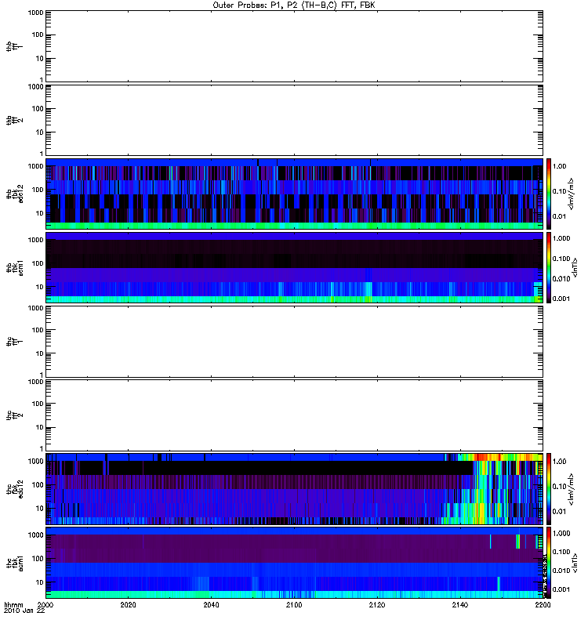
Task: Click the "thc fbk edc12" y-axis label
Action: tap(15, 489)
